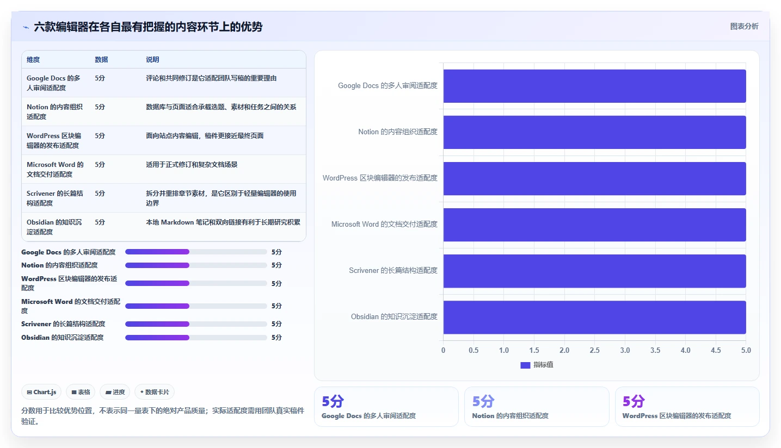Click the chart axis label Microsoft Word 的文档交付适配度

(384, 225)
